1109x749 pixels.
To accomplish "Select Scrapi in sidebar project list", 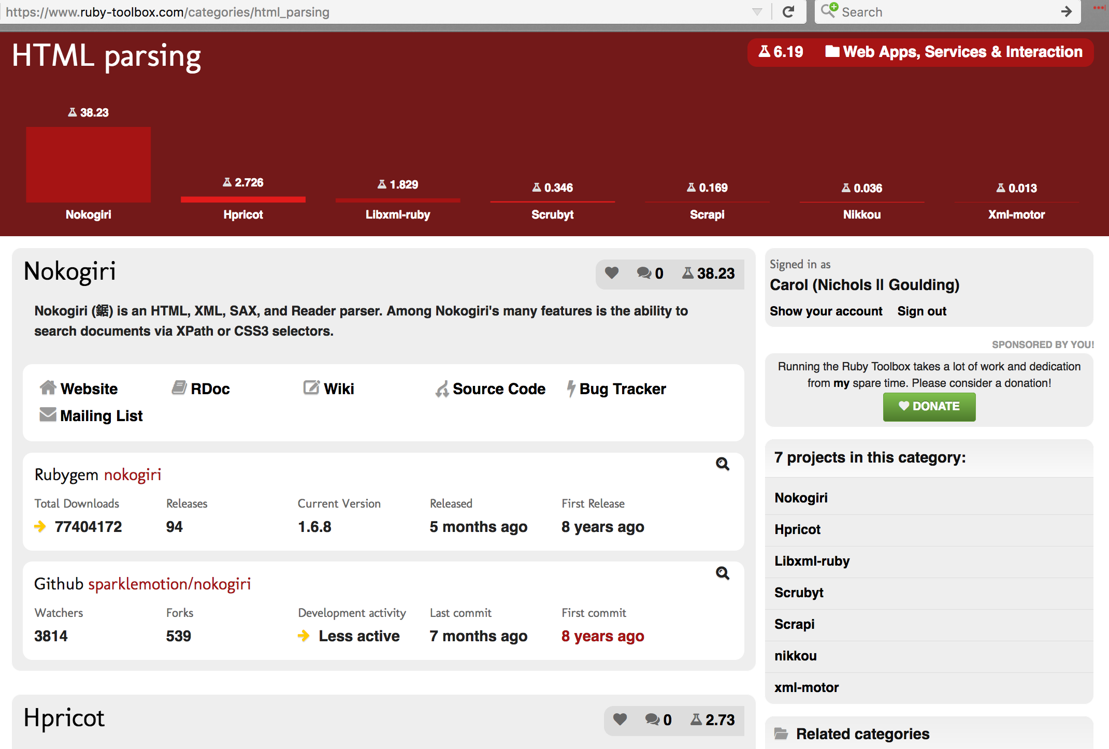I will pos(794,624).
